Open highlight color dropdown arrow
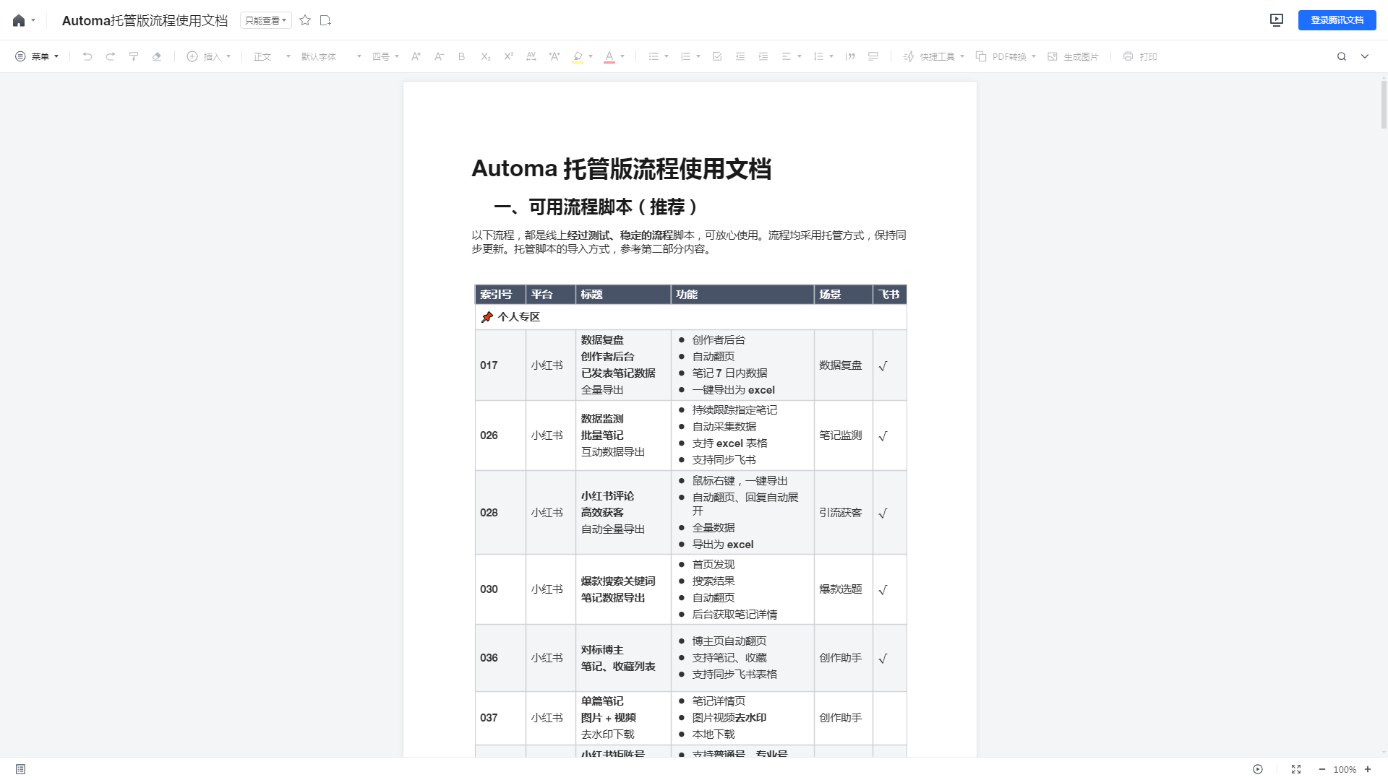Image resolution: width=1388 pixels, height=780 pixels. click(x=591, y=56)
